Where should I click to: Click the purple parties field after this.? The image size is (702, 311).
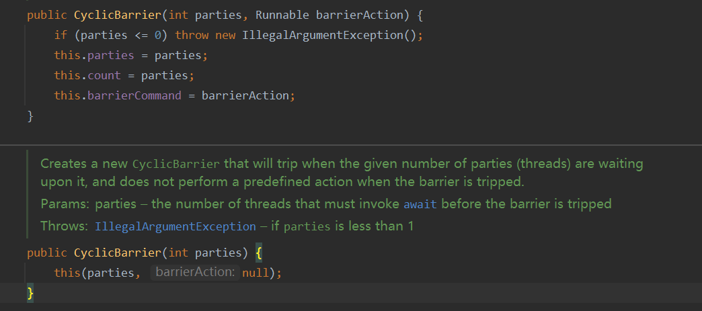[111, 56]
